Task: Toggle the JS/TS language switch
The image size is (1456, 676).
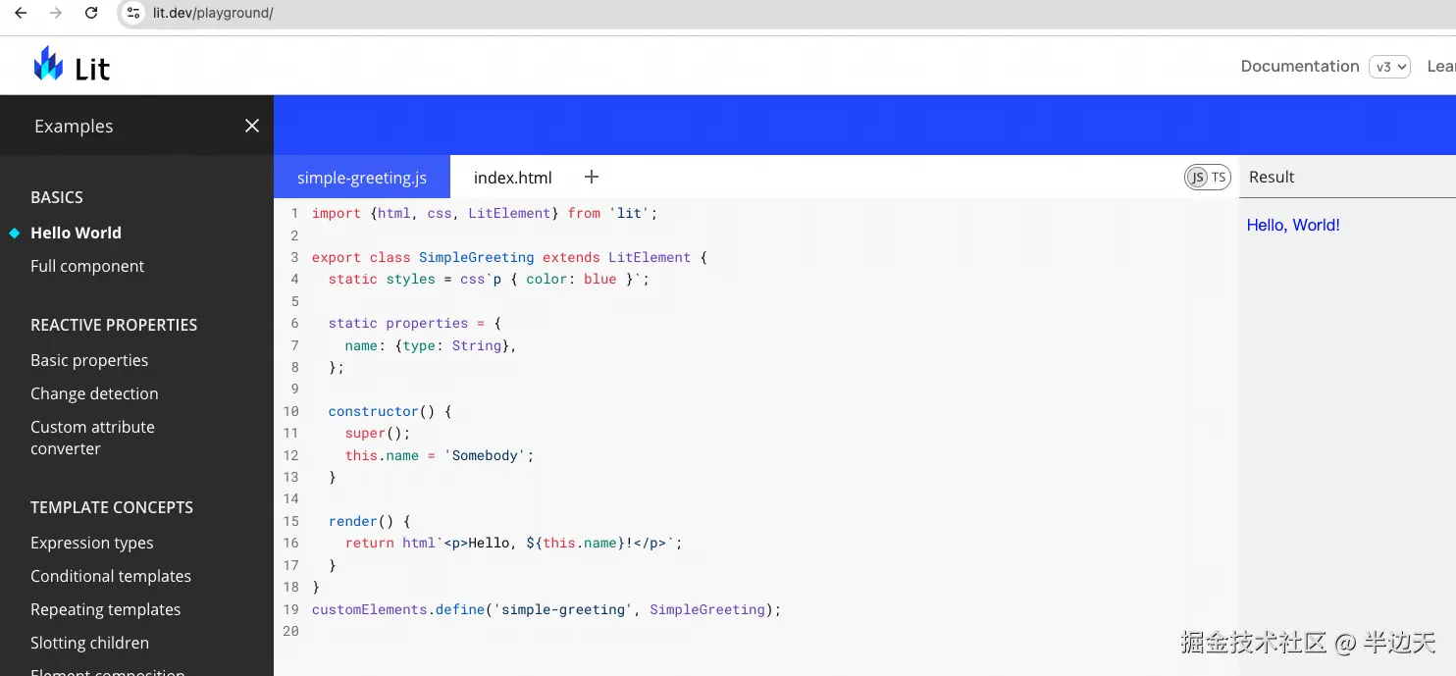Action: (x=1207, y=178)
